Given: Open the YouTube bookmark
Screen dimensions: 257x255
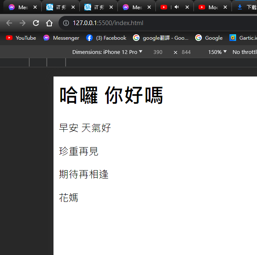Looking at the screenshot, I should coord(21,38).
